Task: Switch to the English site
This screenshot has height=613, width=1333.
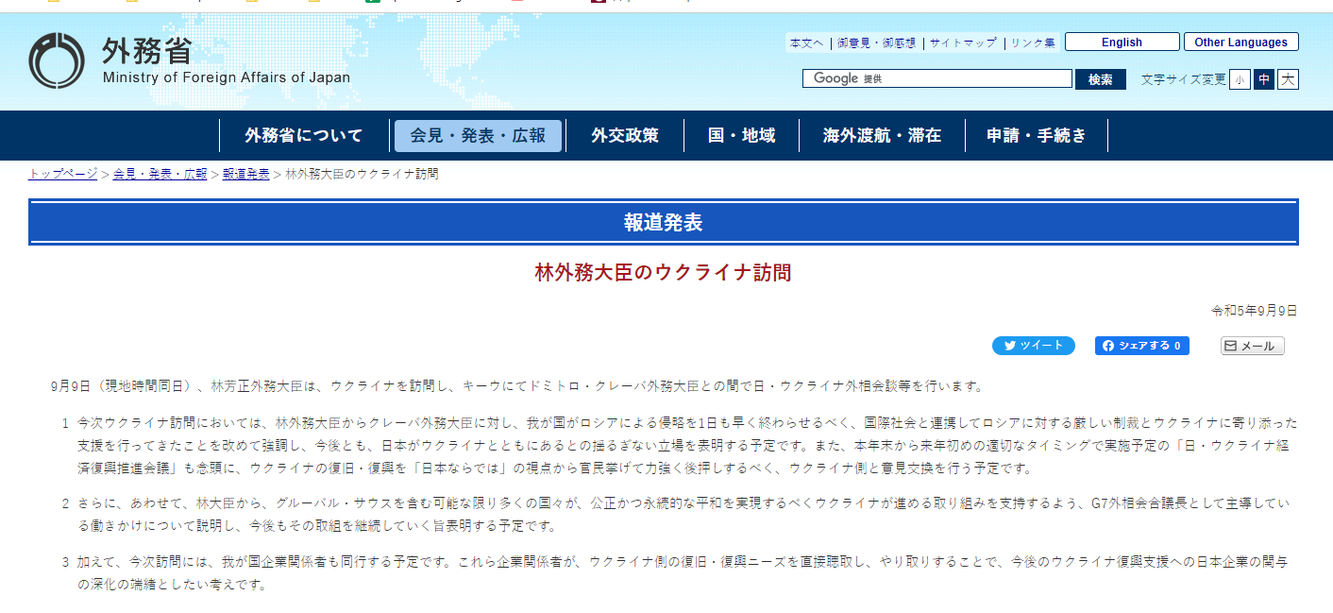Action: point(1122,43)
